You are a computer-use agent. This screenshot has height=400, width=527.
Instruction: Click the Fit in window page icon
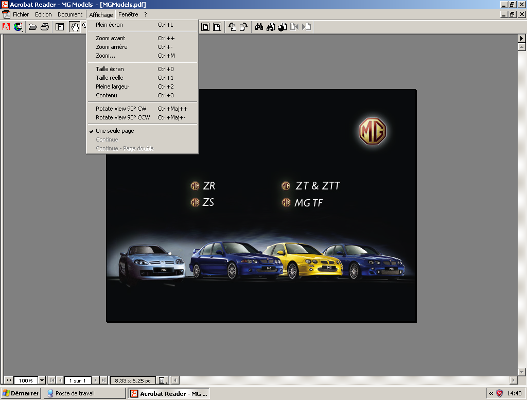(x=205, y=27)
